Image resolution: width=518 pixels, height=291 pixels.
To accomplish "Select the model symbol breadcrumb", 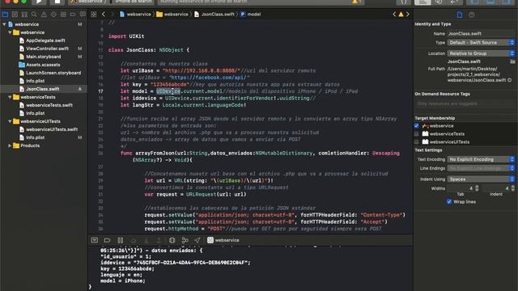I will pyautogui.click(x=251, y=15).
